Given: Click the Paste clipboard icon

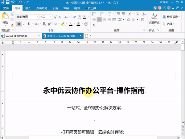Looking at the screenshot, I should point(5,16).
